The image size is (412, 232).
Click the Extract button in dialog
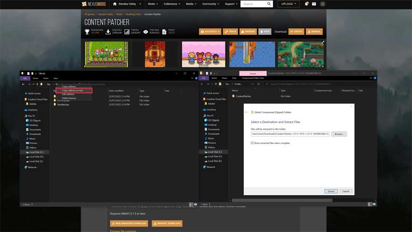pos(331,191)
